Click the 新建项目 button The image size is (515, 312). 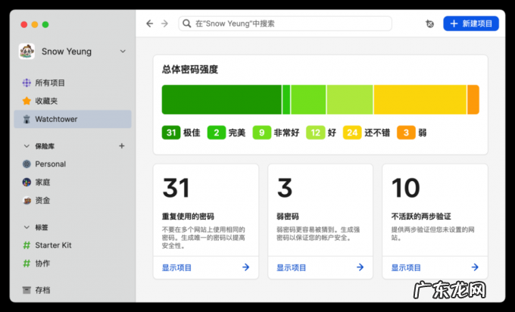471,23
